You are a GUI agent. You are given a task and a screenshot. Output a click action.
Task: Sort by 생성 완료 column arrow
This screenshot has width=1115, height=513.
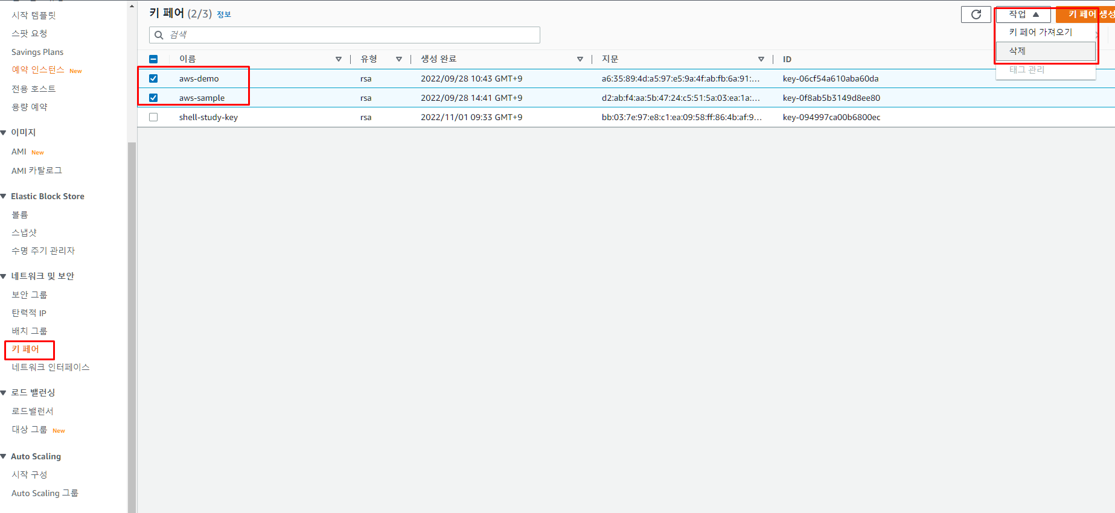click(x=580, y=59)
